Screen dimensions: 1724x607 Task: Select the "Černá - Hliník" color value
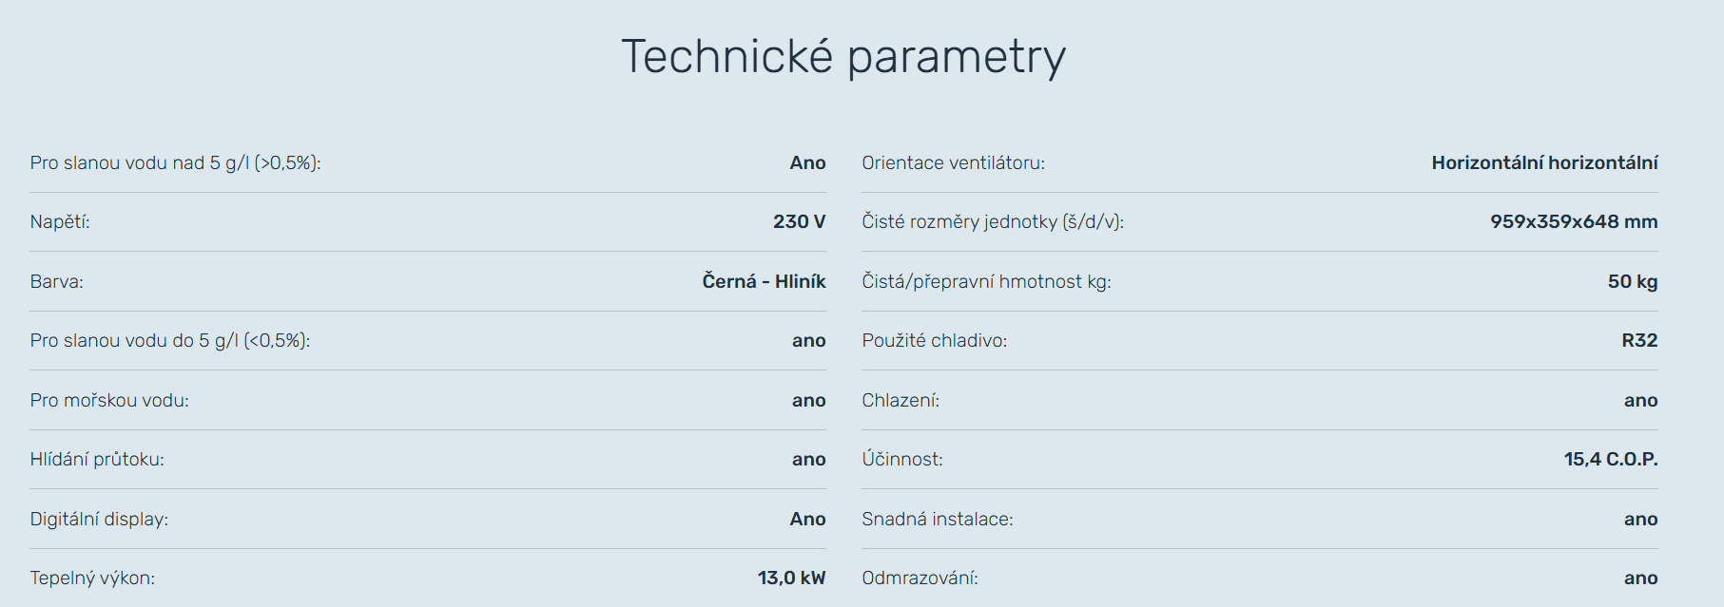tap(764, 282)
